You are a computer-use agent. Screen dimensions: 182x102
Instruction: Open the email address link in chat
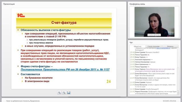coord(163,48)
